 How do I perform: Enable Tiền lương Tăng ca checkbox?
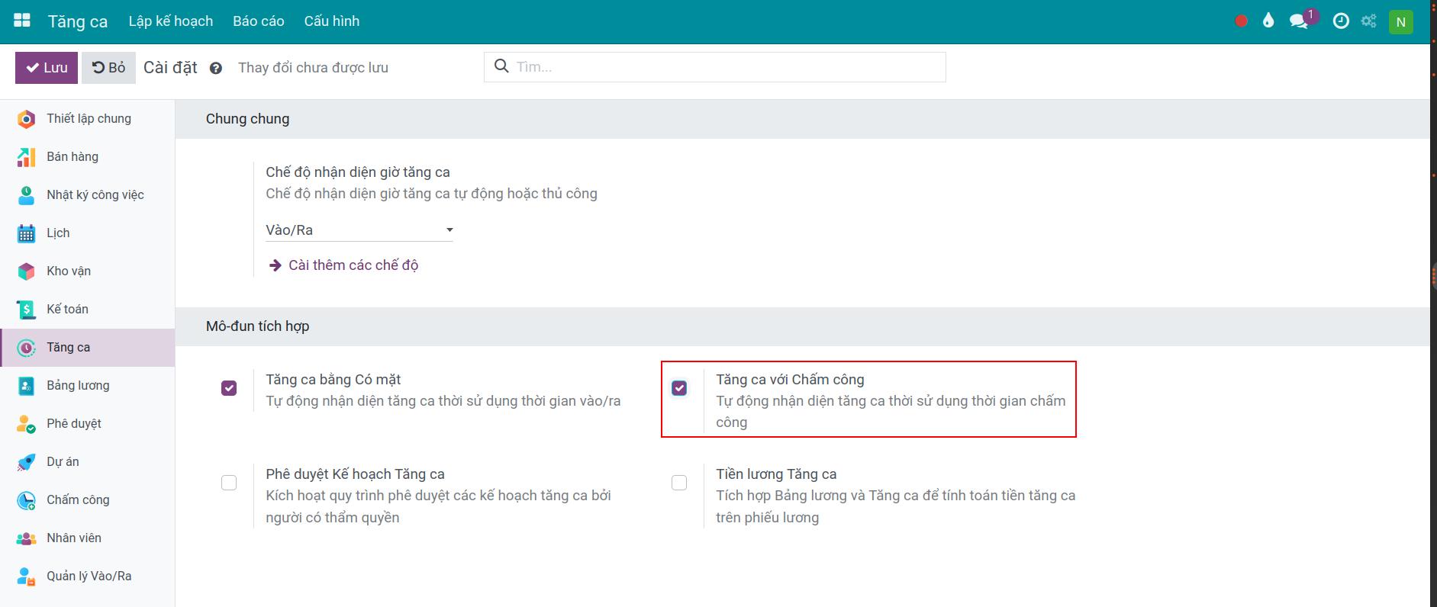coord(679,483)
